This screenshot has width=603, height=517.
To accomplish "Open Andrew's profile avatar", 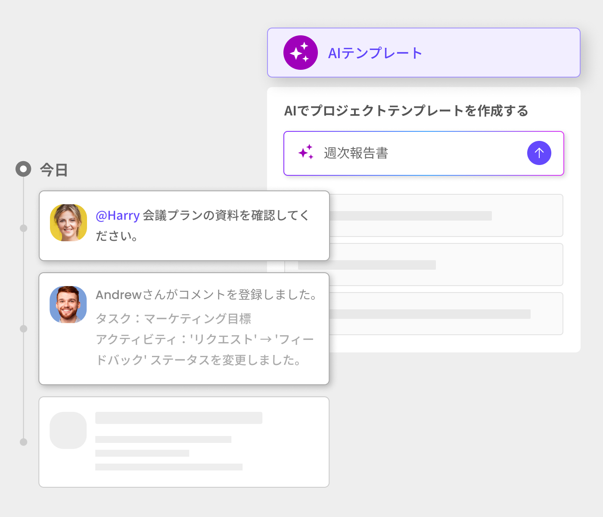I will pos(68,305).
